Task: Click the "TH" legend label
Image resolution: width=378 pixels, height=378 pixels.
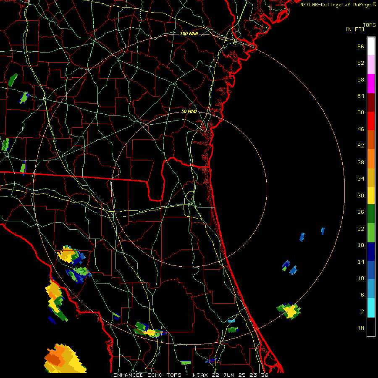Action: pos(361,328)
